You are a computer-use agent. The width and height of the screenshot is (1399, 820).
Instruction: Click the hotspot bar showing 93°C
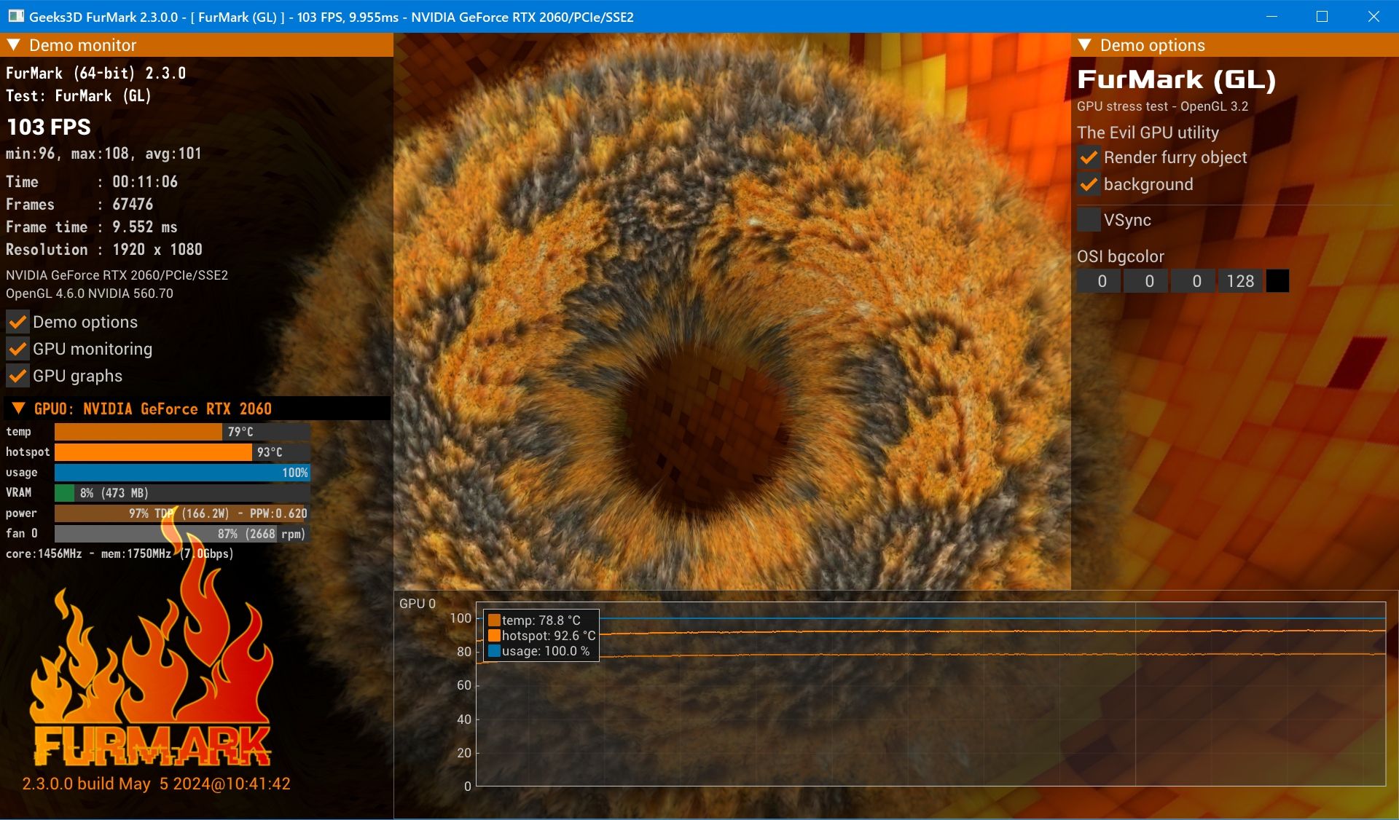[x=182, y=452]
